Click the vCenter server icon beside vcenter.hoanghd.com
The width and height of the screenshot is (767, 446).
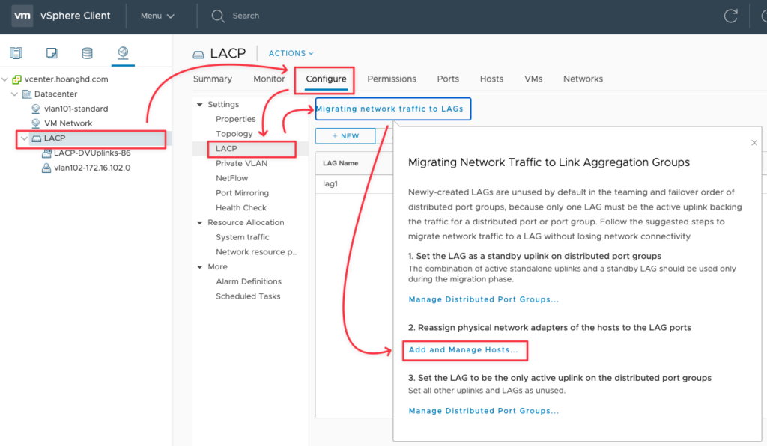click(17, 79)
